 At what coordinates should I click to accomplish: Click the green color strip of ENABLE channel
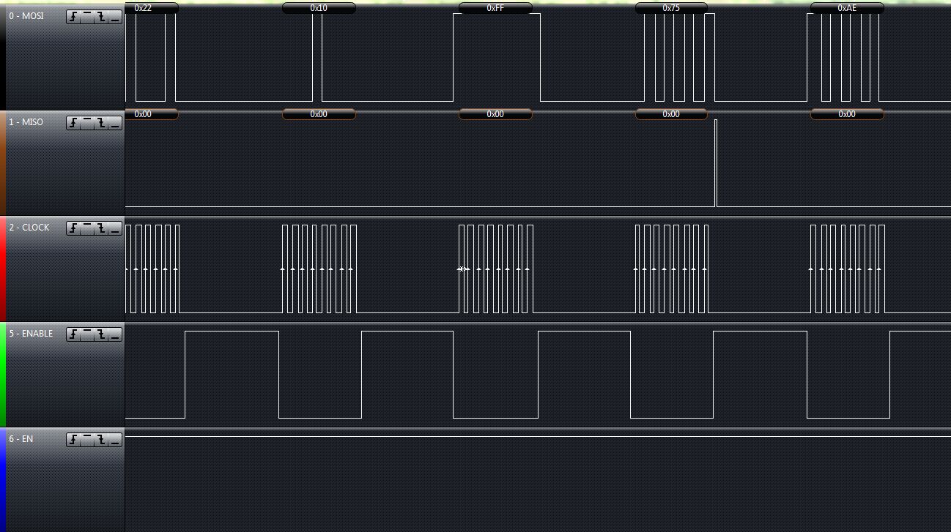(3, 375)
